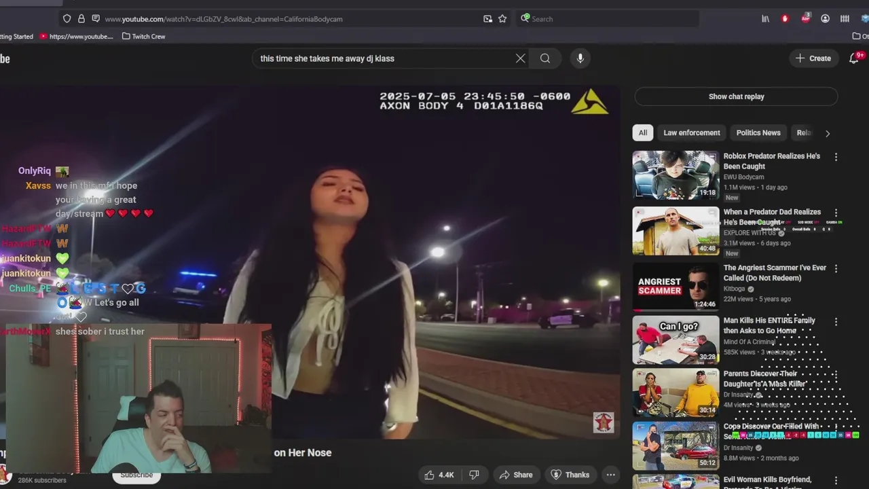Click the Thanks button

(570, 475)
